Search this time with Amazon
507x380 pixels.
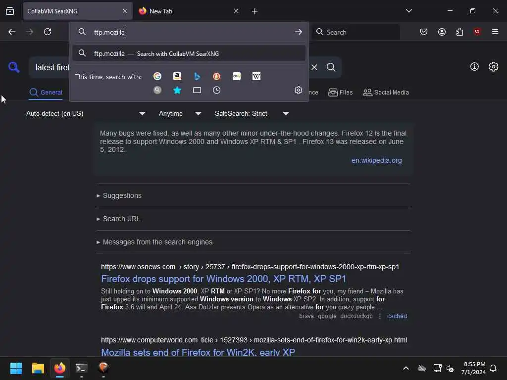tap(177, 76)
